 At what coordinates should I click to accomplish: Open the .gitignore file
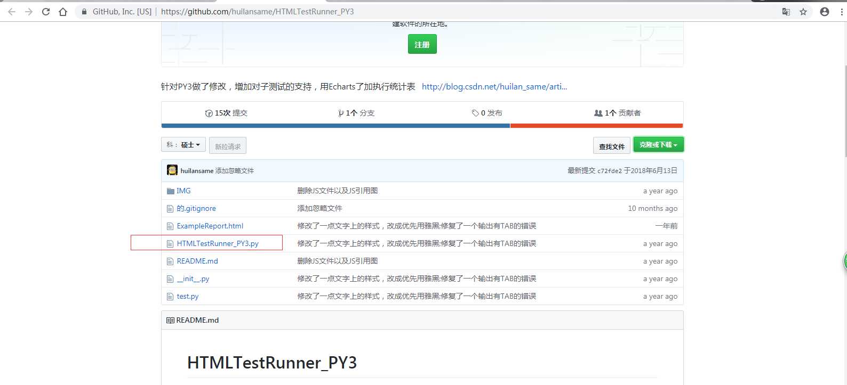tap(196, 208)
